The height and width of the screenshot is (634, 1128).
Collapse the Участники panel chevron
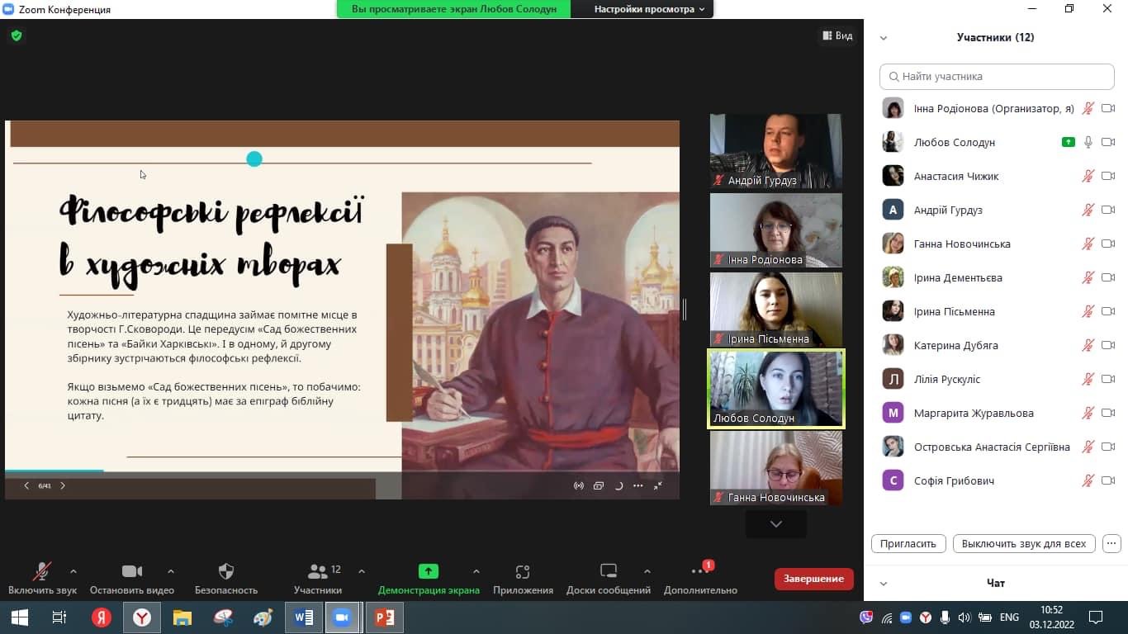click(x=884, y=37)
